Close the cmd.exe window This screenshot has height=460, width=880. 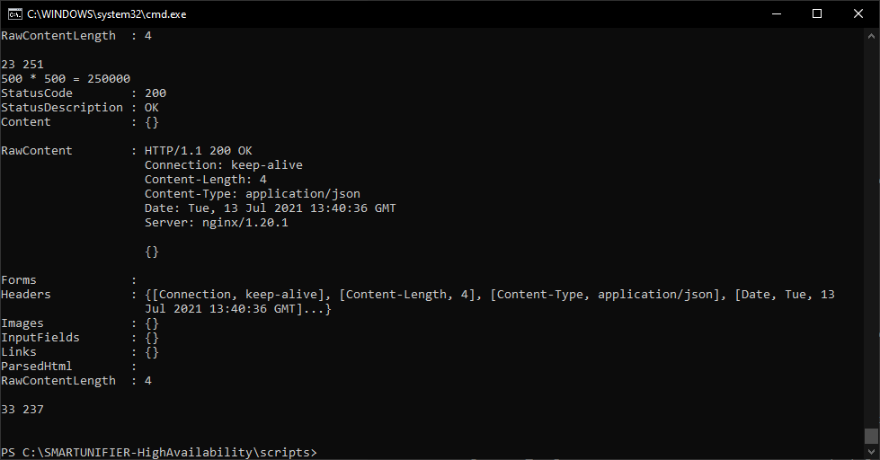click(858, 14)
